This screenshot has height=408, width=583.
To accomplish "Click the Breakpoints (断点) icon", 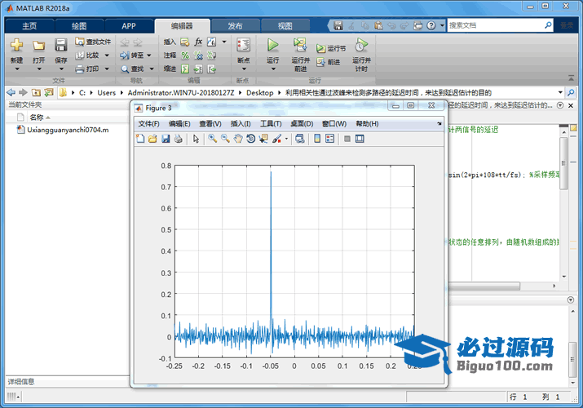I will pyautogui.click(x=244, y=45).
